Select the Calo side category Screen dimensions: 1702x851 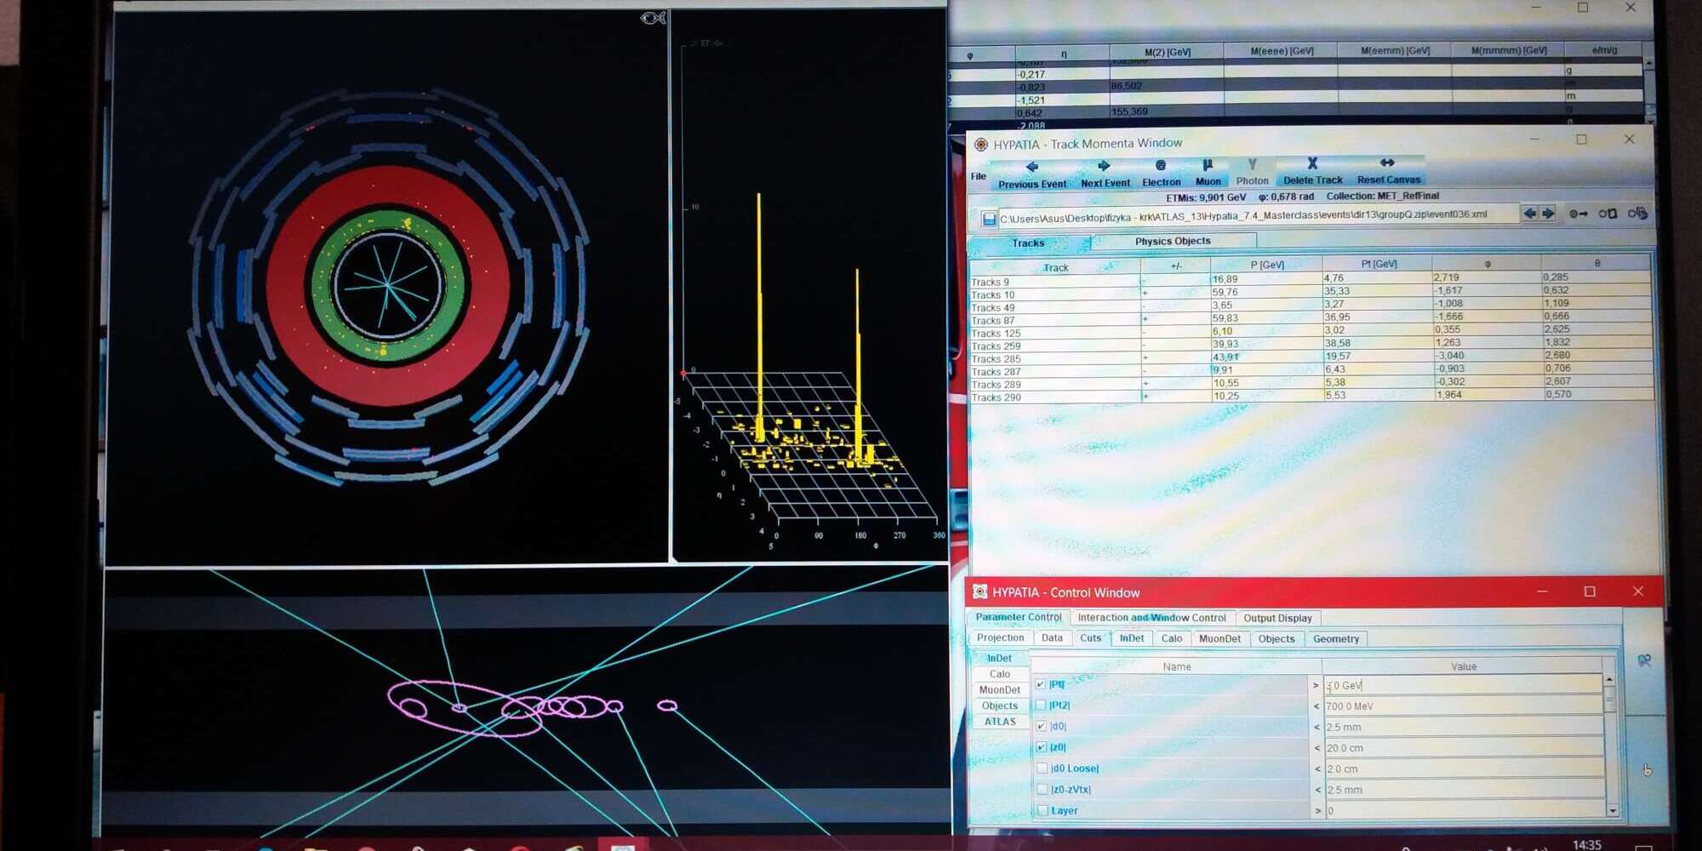click(x=999, y=674)
